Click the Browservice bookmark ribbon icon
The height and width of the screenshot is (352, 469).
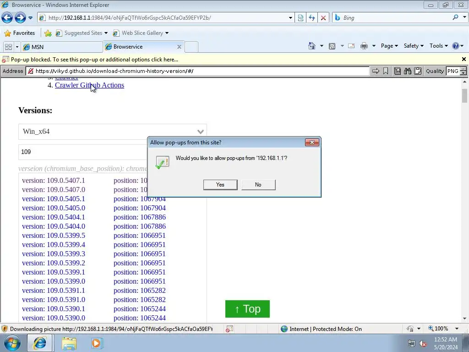click(x=386, y=71)
